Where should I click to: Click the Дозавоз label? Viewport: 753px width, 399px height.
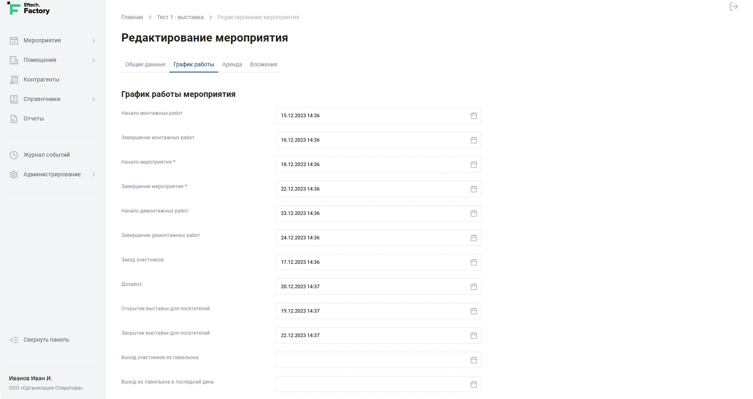131,284
